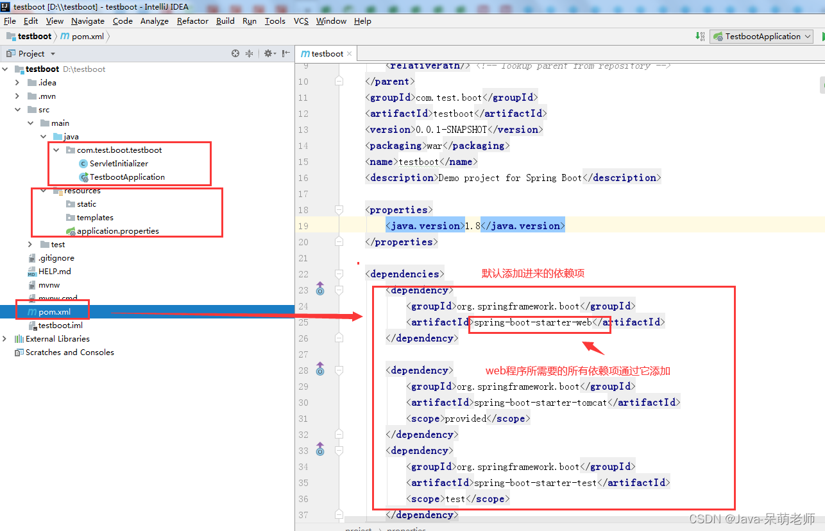
Task: Open the Analyze menu
Action: pos(155,21)
